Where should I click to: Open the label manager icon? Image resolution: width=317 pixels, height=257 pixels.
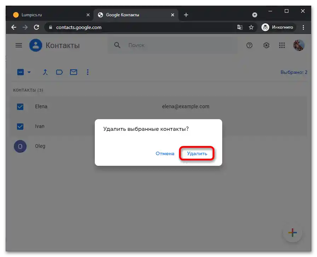(59, 72)
